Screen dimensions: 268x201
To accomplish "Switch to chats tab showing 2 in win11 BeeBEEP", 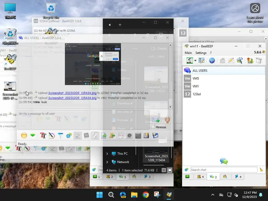I will pyautogui.click(x=213, y=177).
